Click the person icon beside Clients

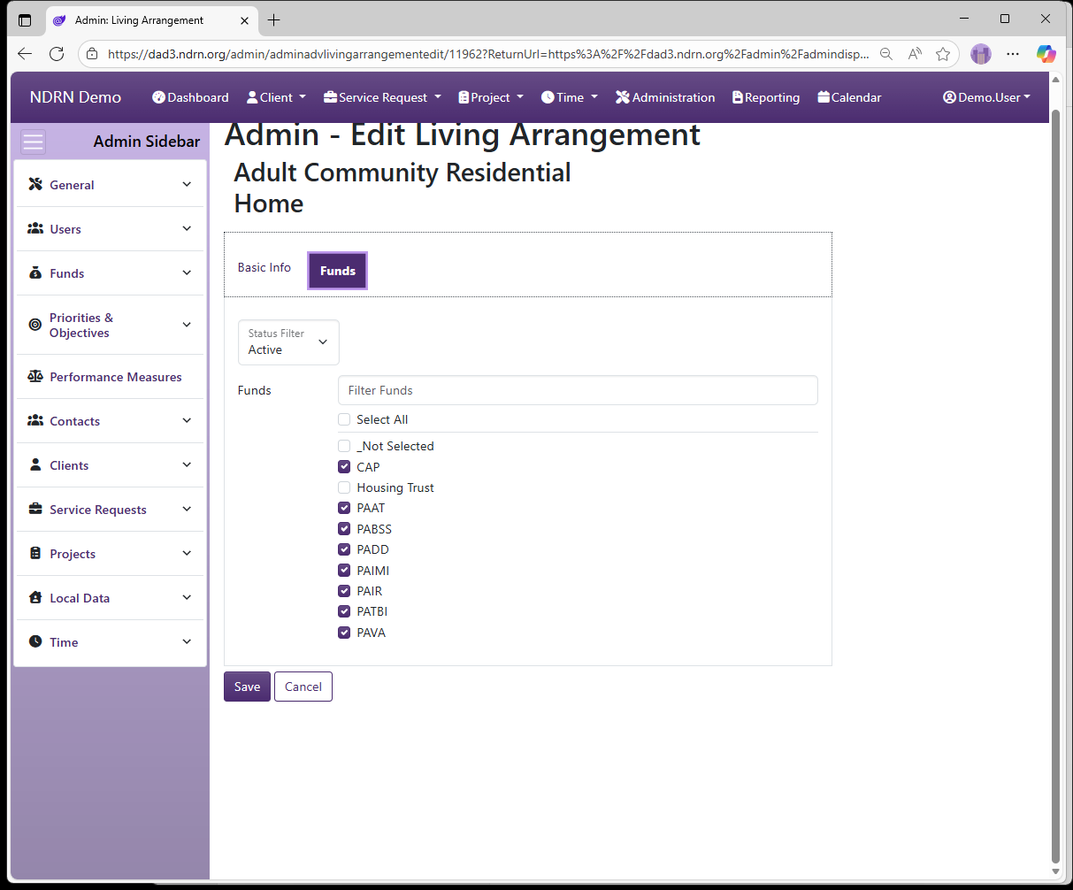point(35,464)
